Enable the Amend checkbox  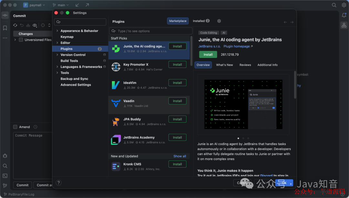[x=15, y=127]
